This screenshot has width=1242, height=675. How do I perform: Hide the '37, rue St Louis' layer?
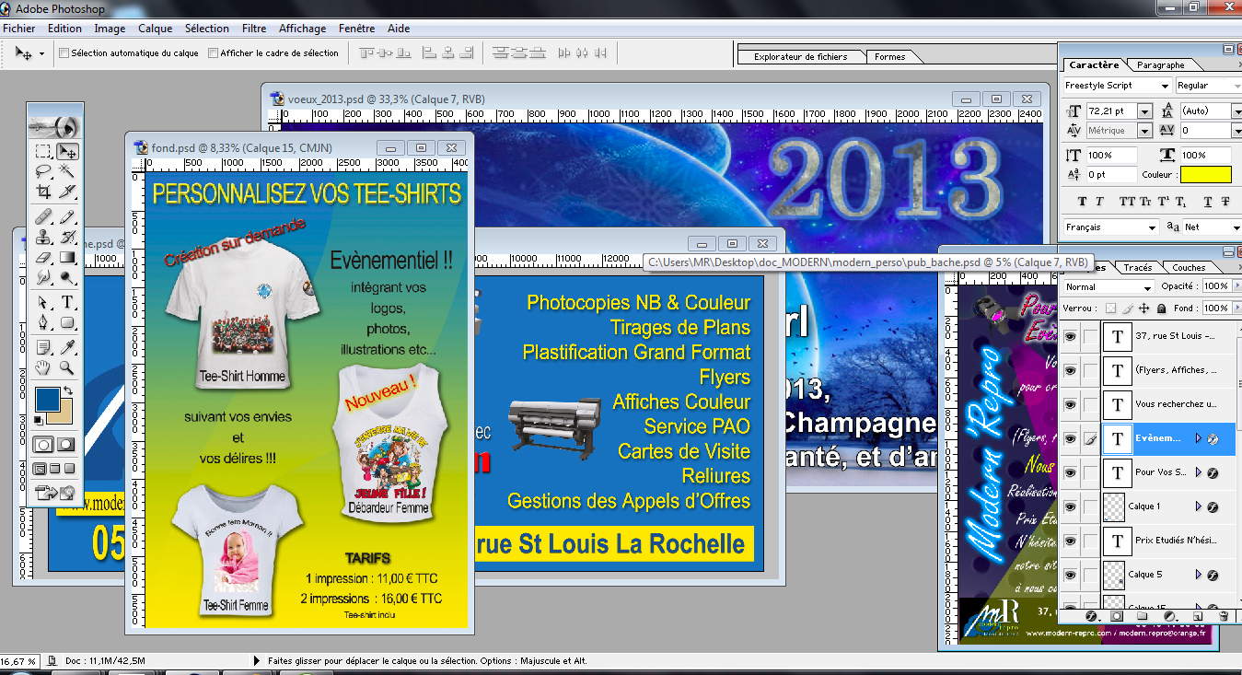[1070, 337]
